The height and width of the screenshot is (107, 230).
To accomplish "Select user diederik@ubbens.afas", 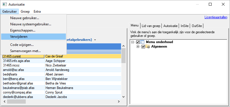I will click(23, 97).
